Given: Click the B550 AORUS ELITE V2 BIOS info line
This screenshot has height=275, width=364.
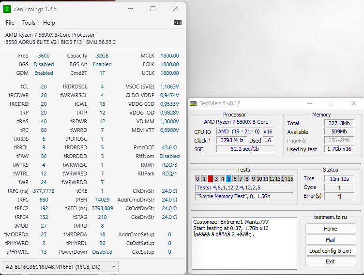Looking at the screenshot, I should [61, 42].
